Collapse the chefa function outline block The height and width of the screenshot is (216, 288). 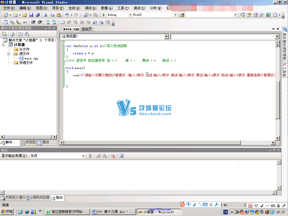pyautogui.click(x=64, y=46)
